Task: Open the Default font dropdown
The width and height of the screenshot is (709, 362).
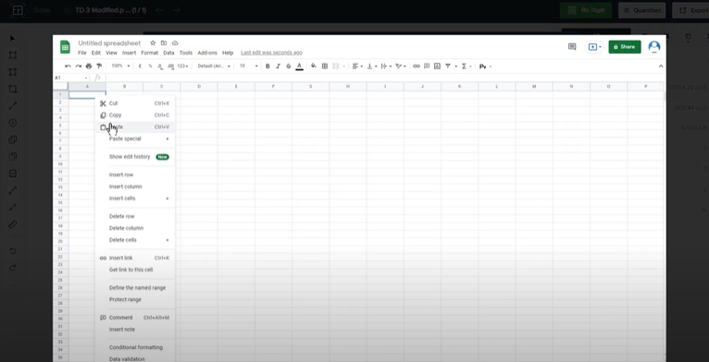Action: point(214,66)
